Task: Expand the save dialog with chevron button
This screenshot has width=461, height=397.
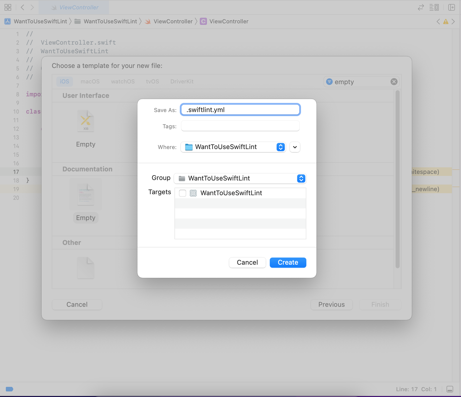Action: click(x=295, y=147)
